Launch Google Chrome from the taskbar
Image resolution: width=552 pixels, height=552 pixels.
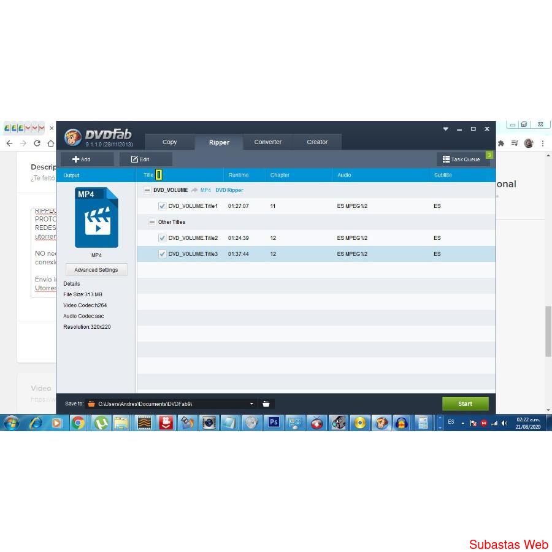(x=78, y=423)
